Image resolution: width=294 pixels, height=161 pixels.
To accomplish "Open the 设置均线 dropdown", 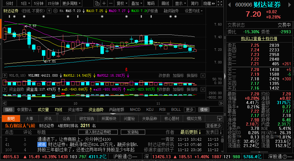I will point(194,11).
